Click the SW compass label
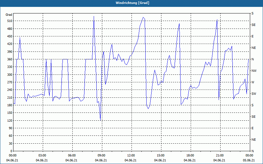This screenshot has width=263, height=164. 254,94
